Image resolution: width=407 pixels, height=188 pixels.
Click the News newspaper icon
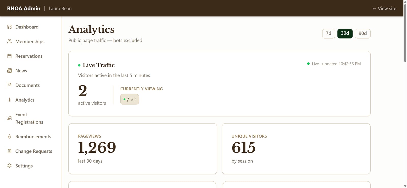(x=9, y=71)
